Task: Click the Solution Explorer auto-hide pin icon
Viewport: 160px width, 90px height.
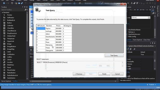Action: point(152,7)
